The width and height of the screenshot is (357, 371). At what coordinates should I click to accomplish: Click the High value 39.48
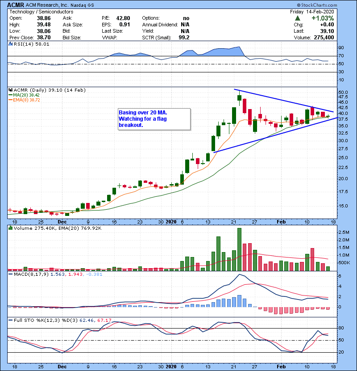(x=44, y=25)
